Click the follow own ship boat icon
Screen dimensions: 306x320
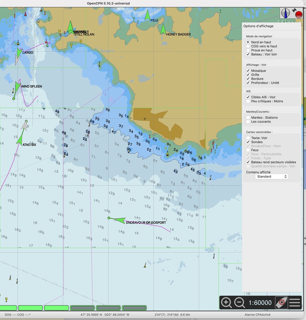click(x=281, y=303)
